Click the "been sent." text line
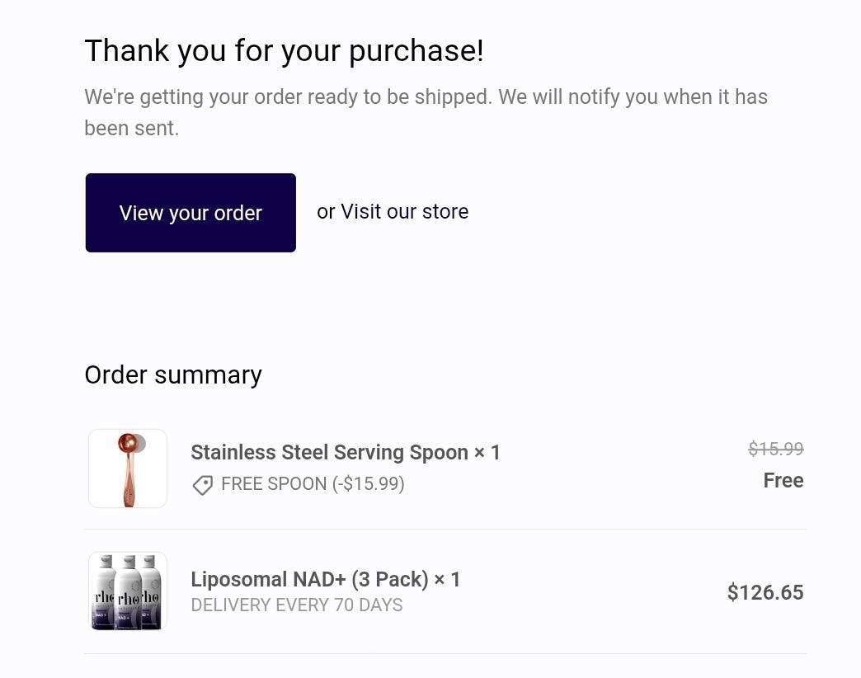 pos(132,128)
